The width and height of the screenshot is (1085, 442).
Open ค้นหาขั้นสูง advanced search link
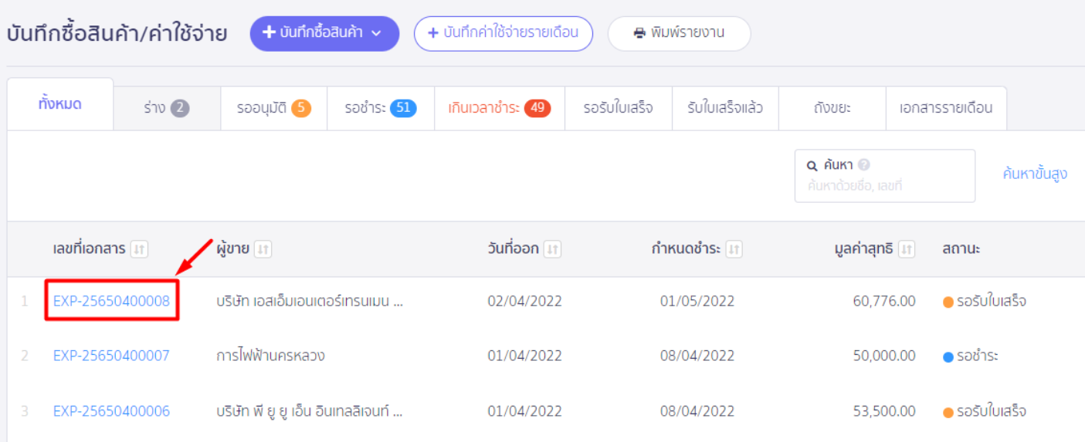tap(1035, 174)
